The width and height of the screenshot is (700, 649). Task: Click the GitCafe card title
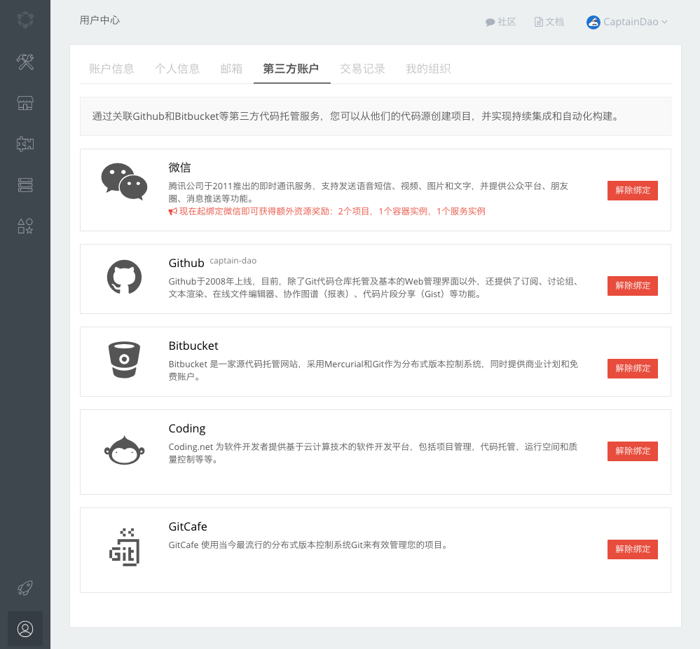click(x=188, y=526)
